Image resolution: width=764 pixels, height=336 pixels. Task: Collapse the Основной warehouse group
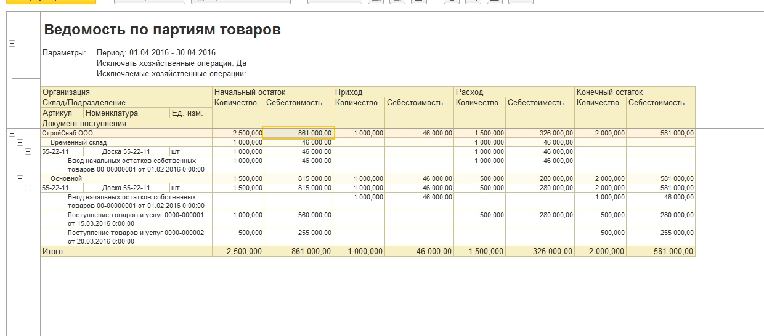(20, 178)
